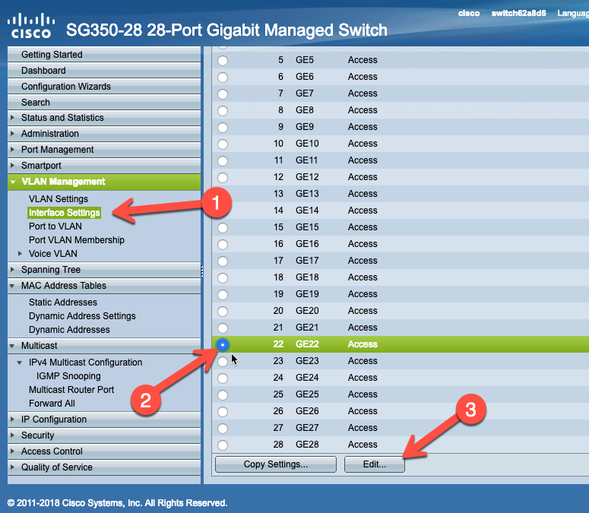Select the GE15 radio button
The height and width of the screenshot is (513, 589).
tap(223, 228)
